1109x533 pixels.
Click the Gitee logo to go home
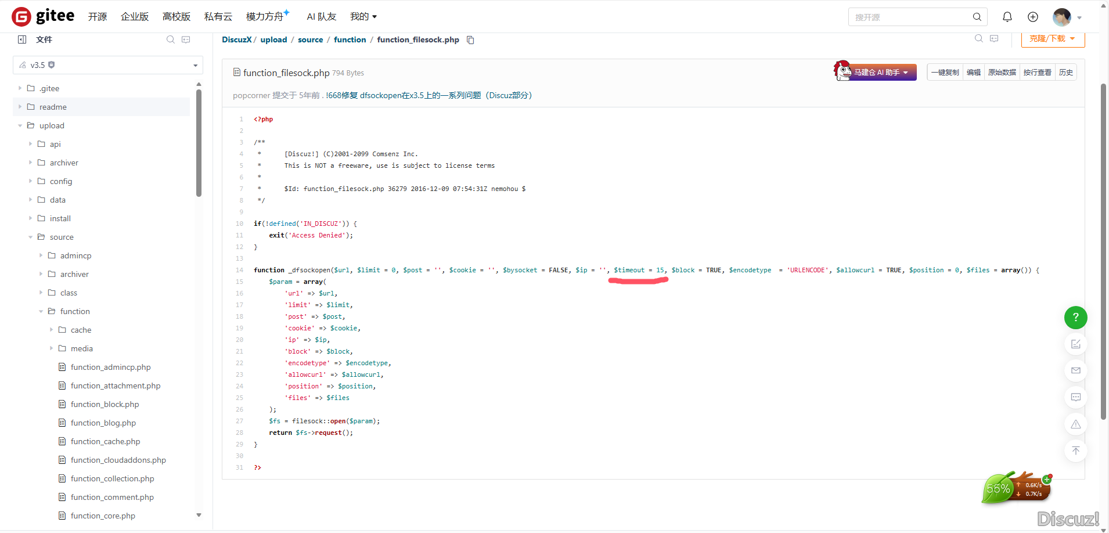(21, 16)
